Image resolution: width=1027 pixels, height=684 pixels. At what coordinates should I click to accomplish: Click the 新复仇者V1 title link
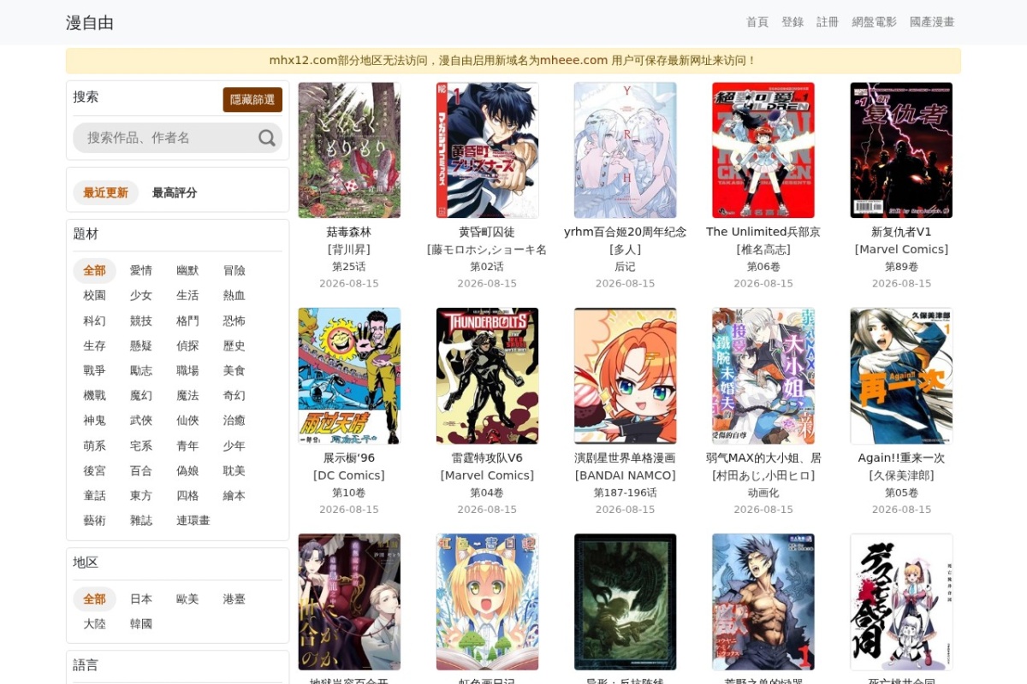[901, 232]
